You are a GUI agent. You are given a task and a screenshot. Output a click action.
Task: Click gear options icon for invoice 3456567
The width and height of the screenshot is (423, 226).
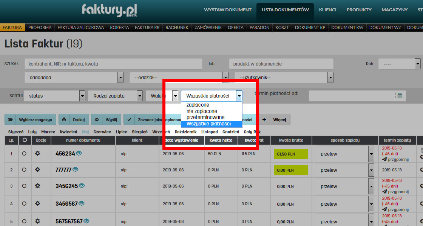coord(37,204)
